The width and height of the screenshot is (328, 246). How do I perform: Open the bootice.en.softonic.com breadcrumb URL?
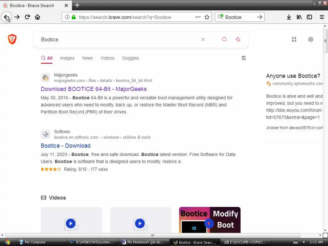[102, 137]
